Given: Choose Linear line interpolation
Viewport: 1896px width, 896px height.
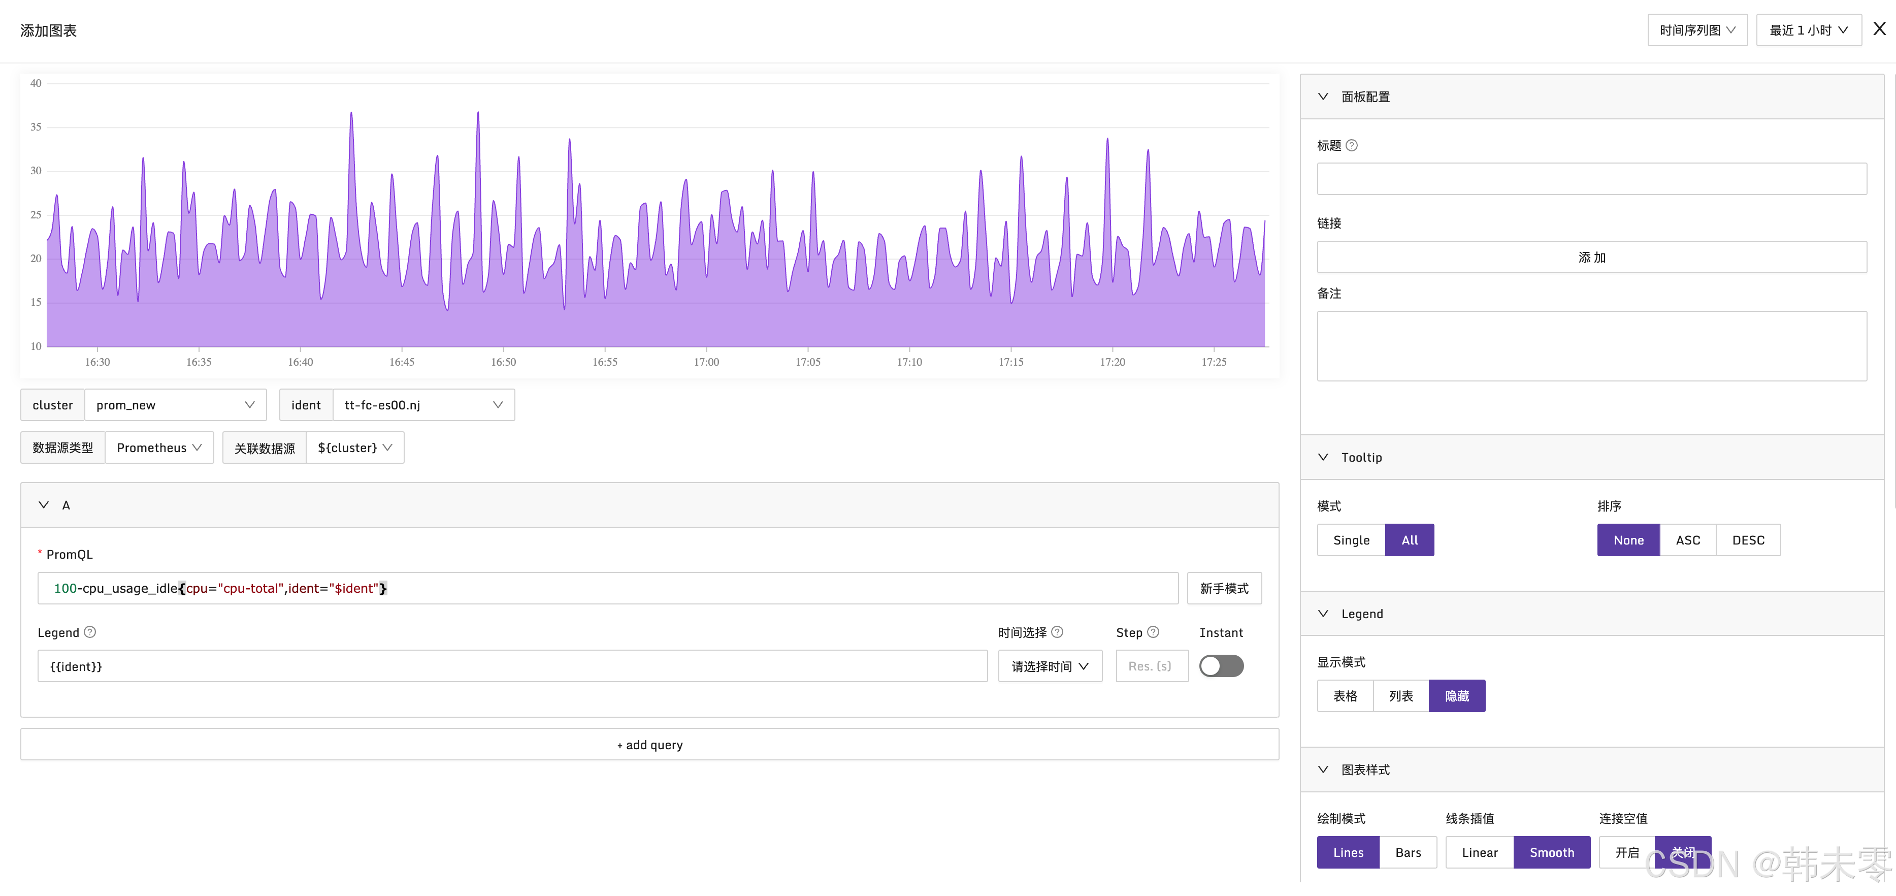Looking at the screenshot, I should (x=1480, y=852).
